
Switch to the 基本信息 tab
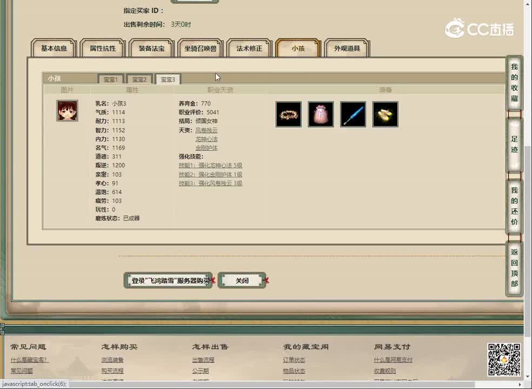coord(54,49)
